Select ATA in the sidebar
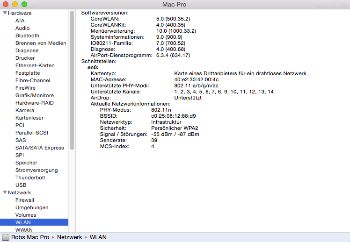Screen dimensions: 350x242 (x=20, y=21)
